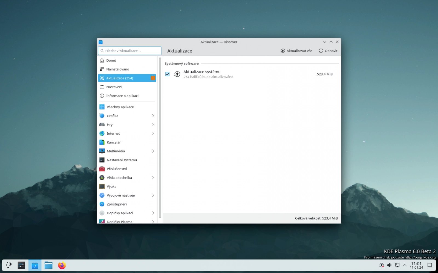
Task: Click the 523,4 MiB size value
Action: coord(325,74)
